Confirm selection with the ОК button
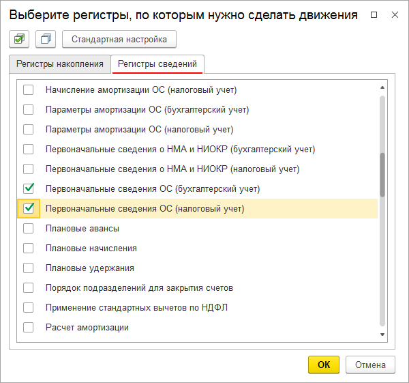 click(x=324, y=365)
